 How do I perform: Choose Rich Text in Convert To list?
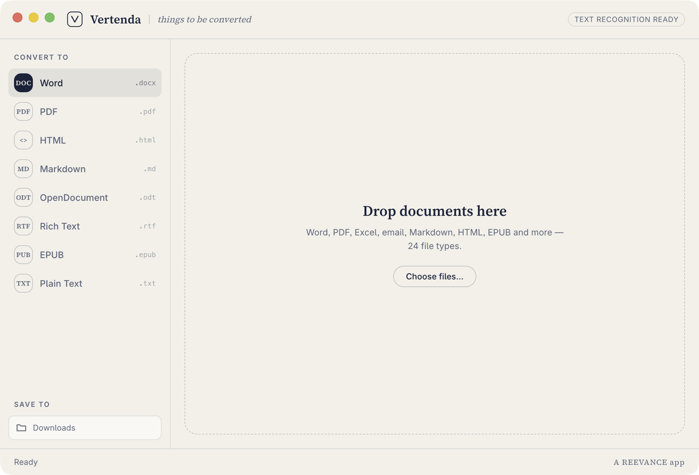click(x=85, y=226)
